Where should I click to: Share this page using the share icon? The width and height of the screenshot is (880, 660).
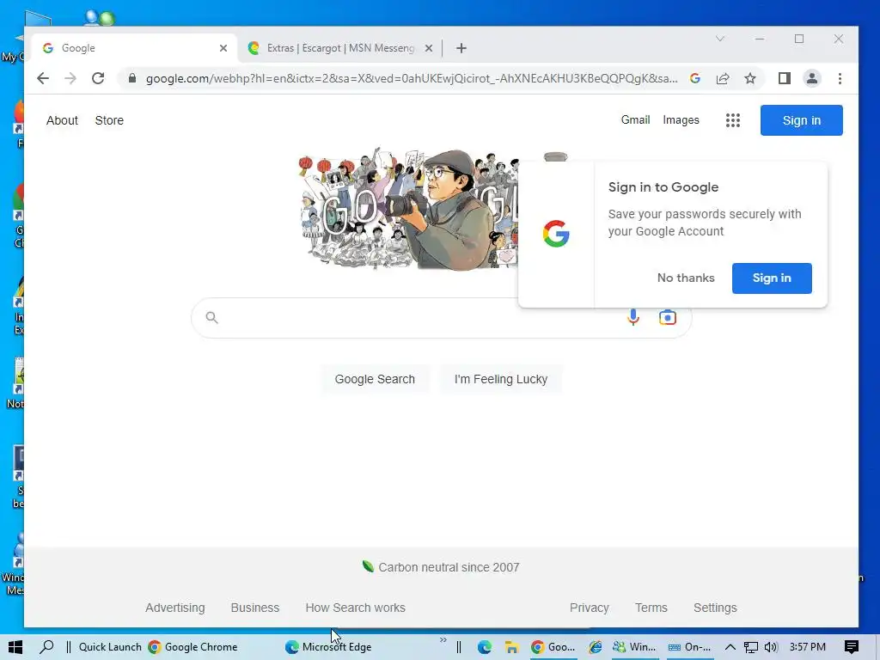tap(723, 78)
